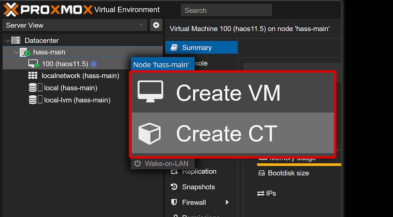This screenshot has width=393, height=217.
Task: Select local-lvm (hass-main) storage
Action: [77, 100]
